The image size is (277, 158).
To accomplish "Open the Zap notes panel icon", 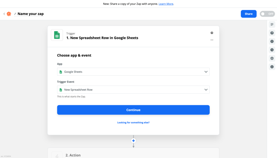I will point(272,24).
